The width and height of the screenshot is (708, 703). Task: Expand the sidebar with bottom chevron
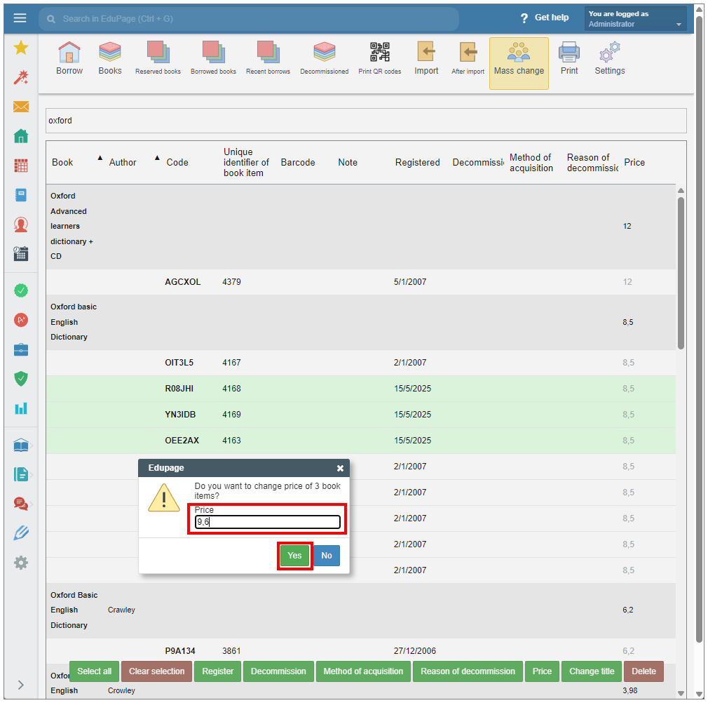[x=21, y=685]
